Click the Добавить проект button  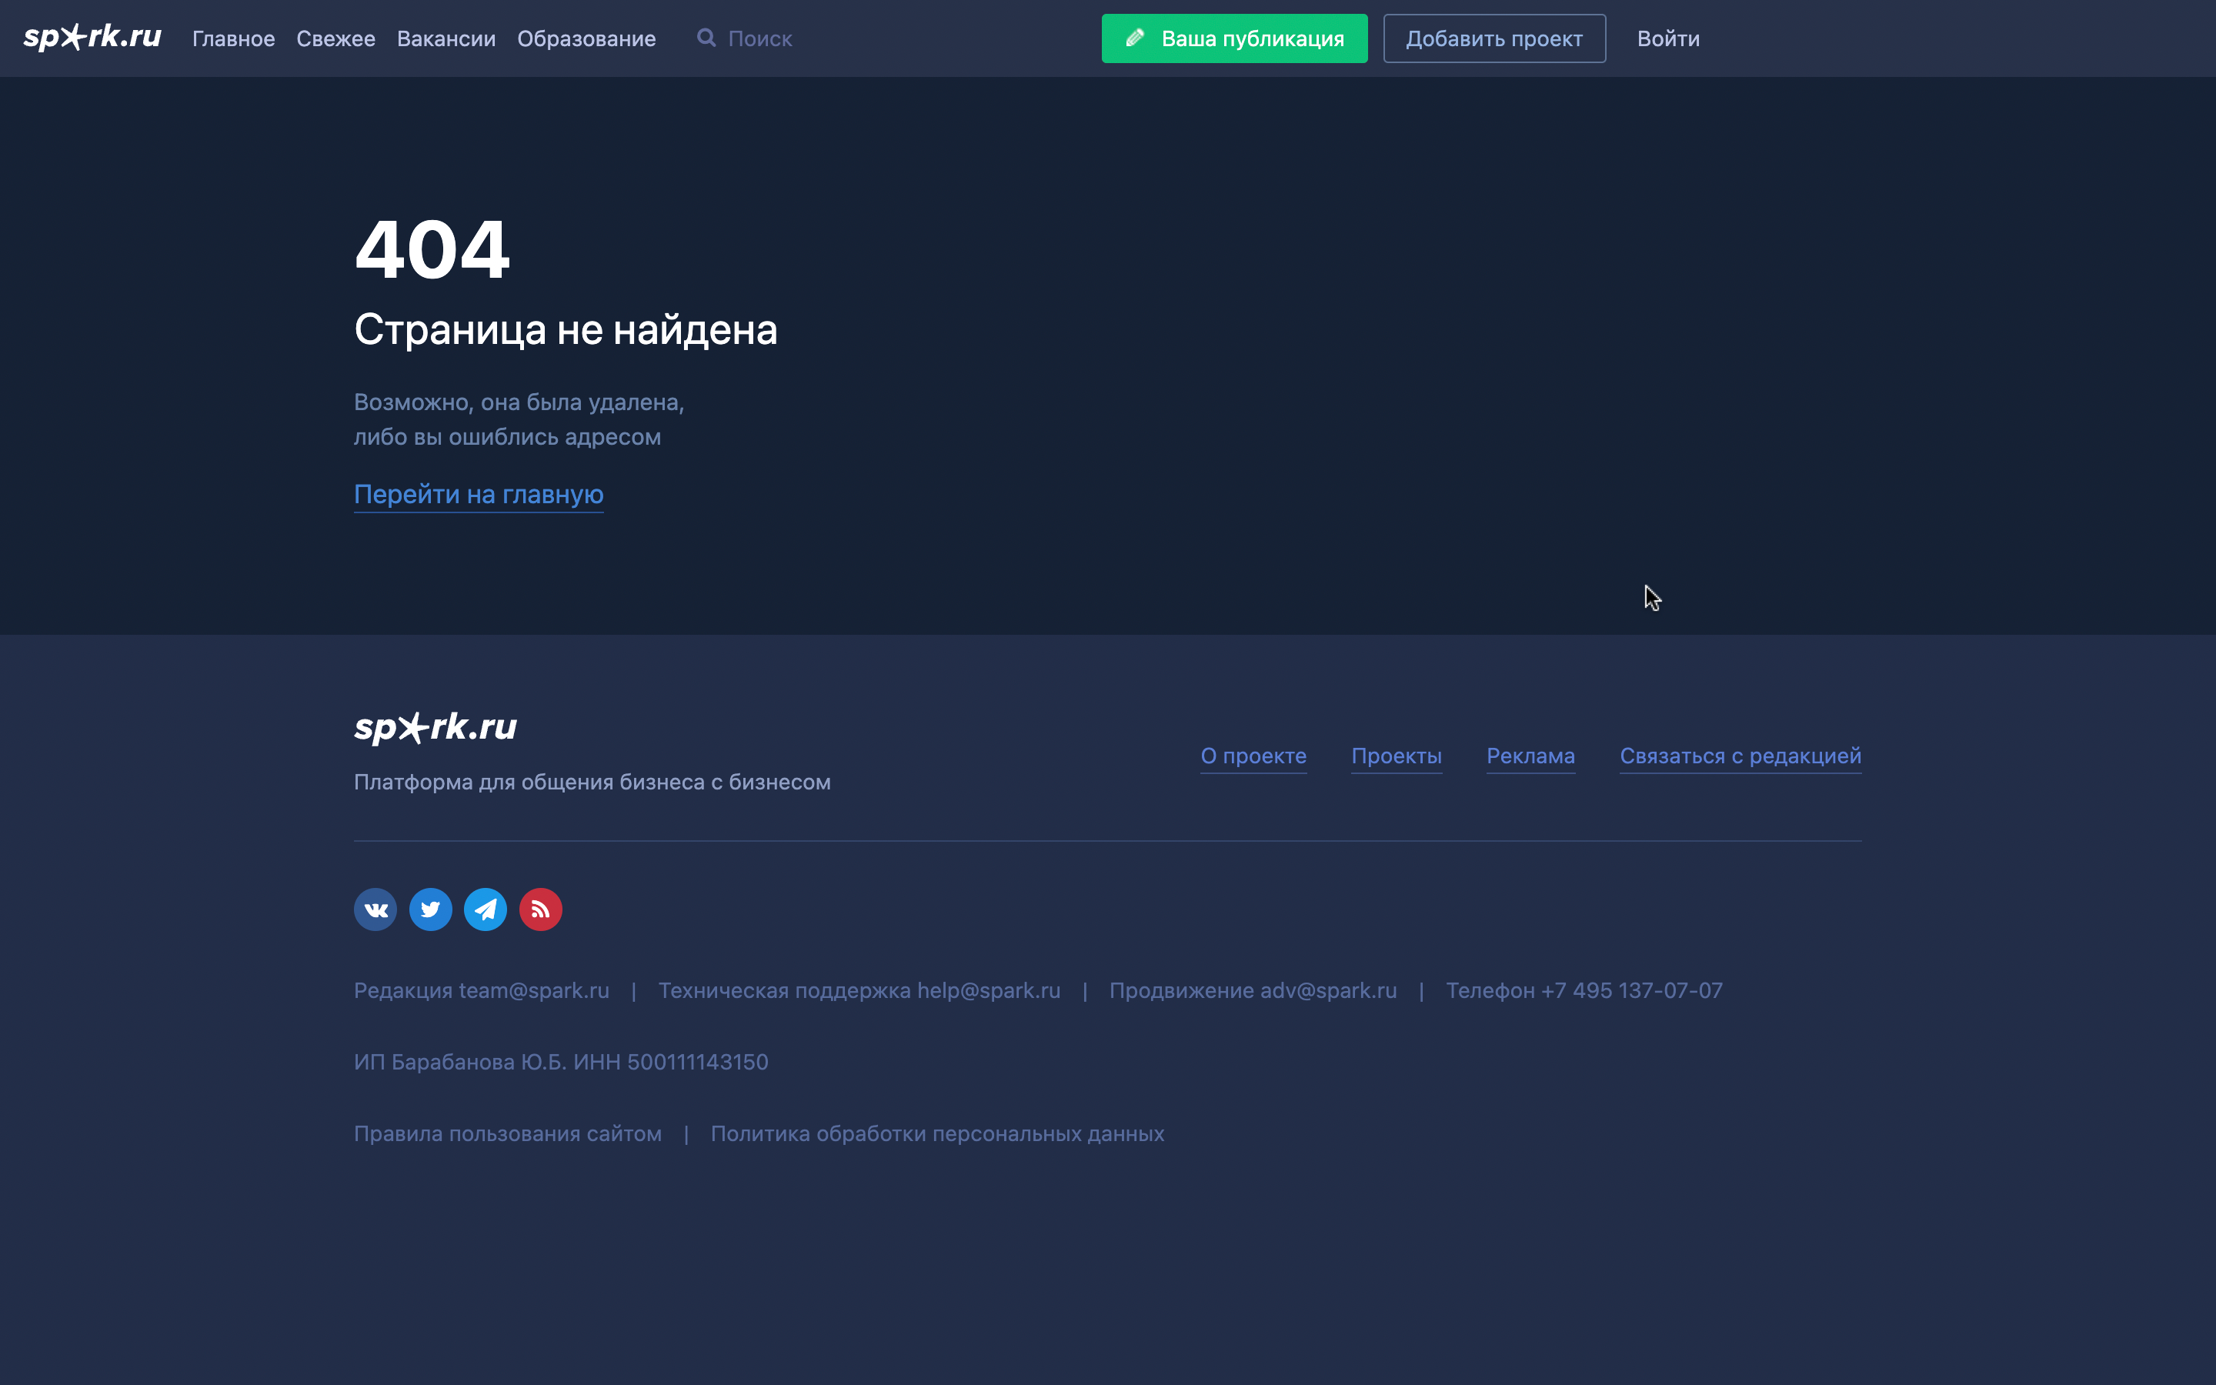(1494, 38)
